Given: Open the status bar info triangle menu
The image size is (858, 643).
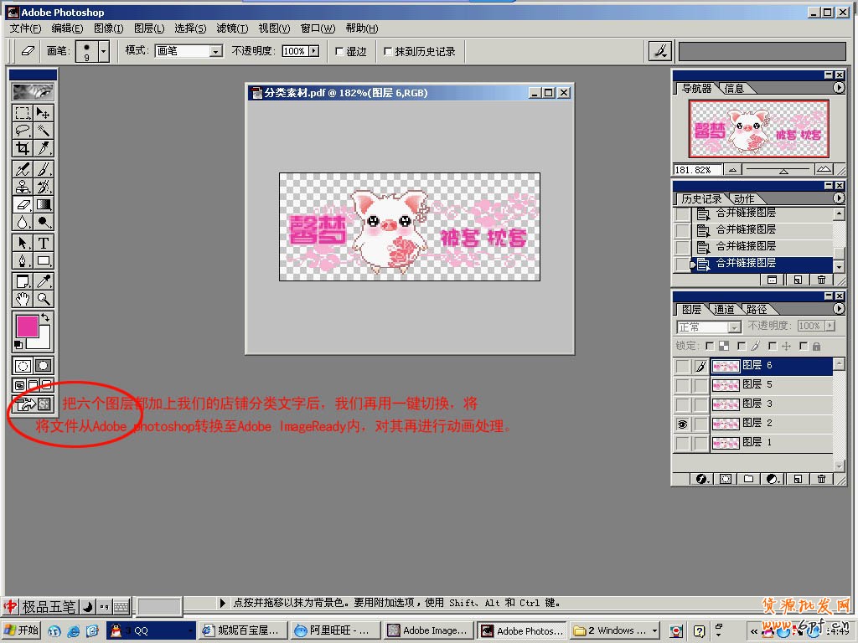Looking at the screenshot, I should tap(222, 603).
